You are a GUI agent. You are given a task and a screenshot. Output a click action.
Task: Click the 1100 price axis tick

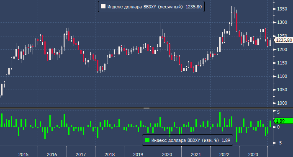coord(282,76)
